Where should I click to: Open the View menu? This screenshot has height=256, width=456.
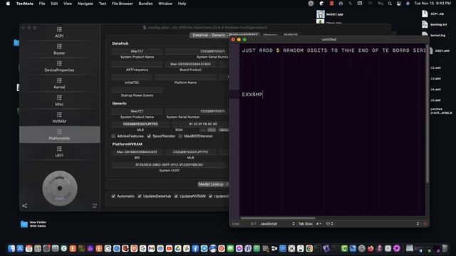pos(68,4)
